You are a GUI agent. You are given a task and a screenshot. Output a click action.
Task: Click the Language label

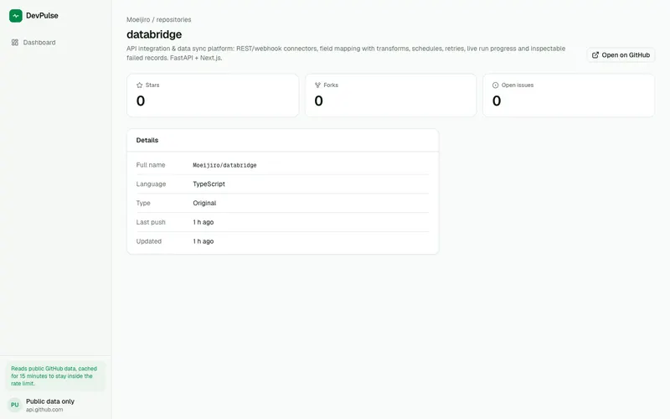pyautogui.click(x=151, y=184)
